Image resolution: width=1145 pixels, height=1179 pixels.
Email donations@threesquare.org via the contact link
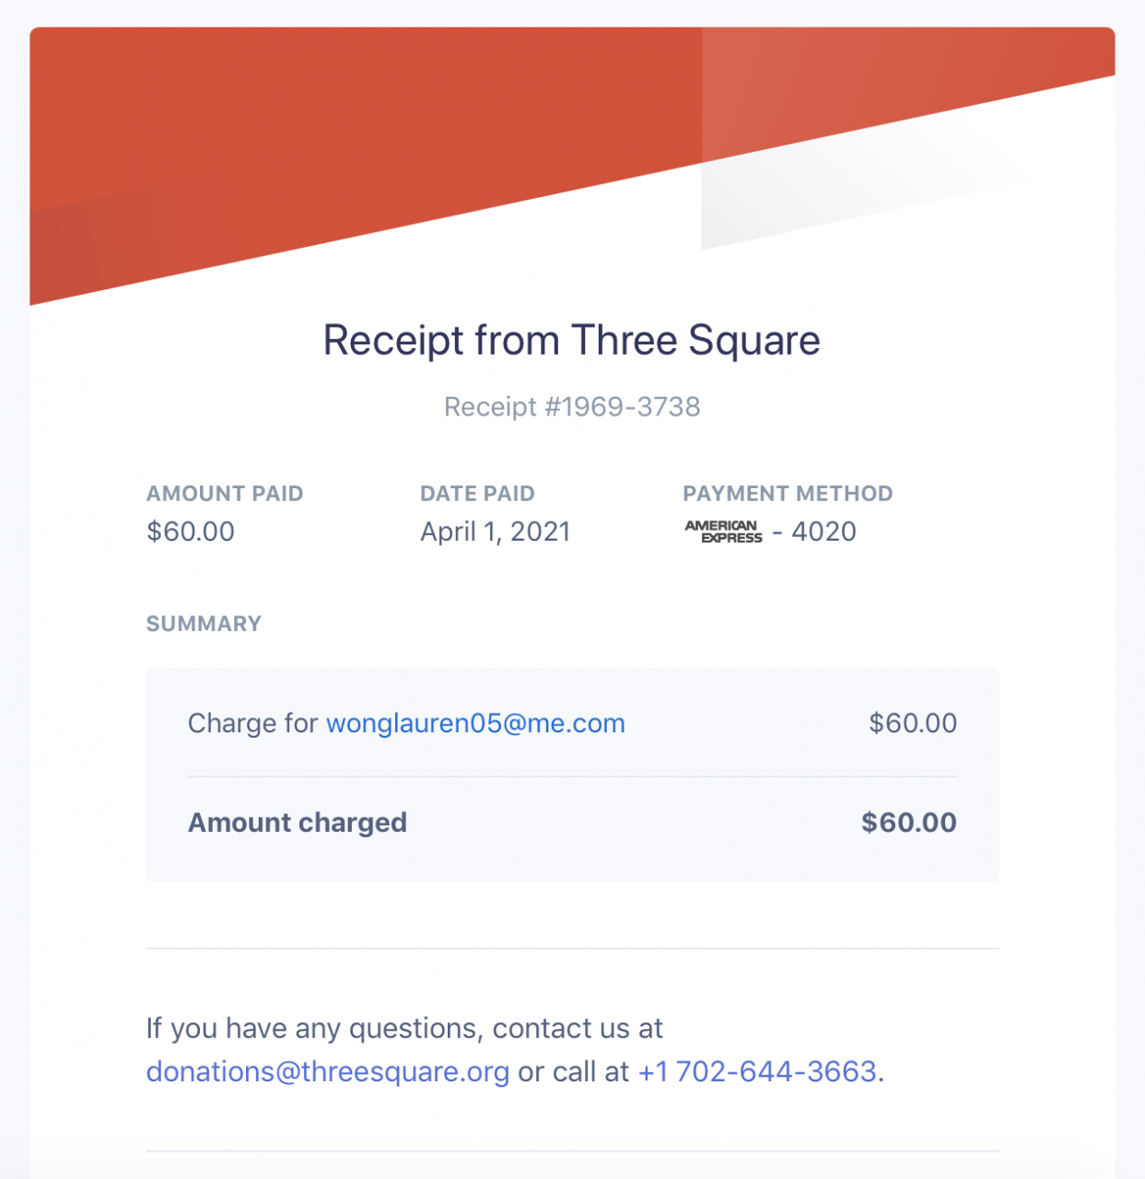pyautogui.click(x=327, y=1071)
